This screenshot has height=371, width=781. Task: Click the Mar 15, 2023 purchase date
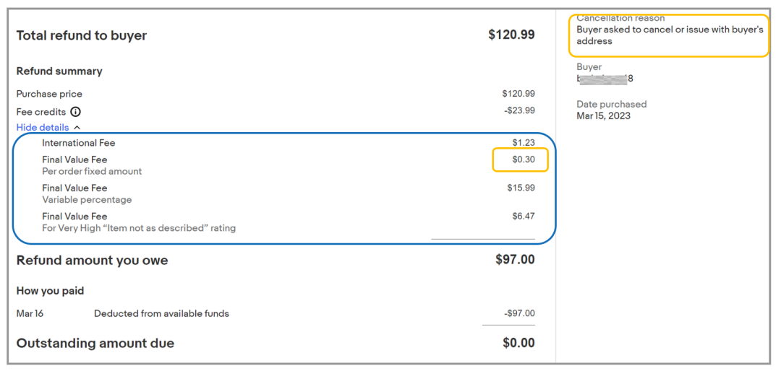coord(603,115)
